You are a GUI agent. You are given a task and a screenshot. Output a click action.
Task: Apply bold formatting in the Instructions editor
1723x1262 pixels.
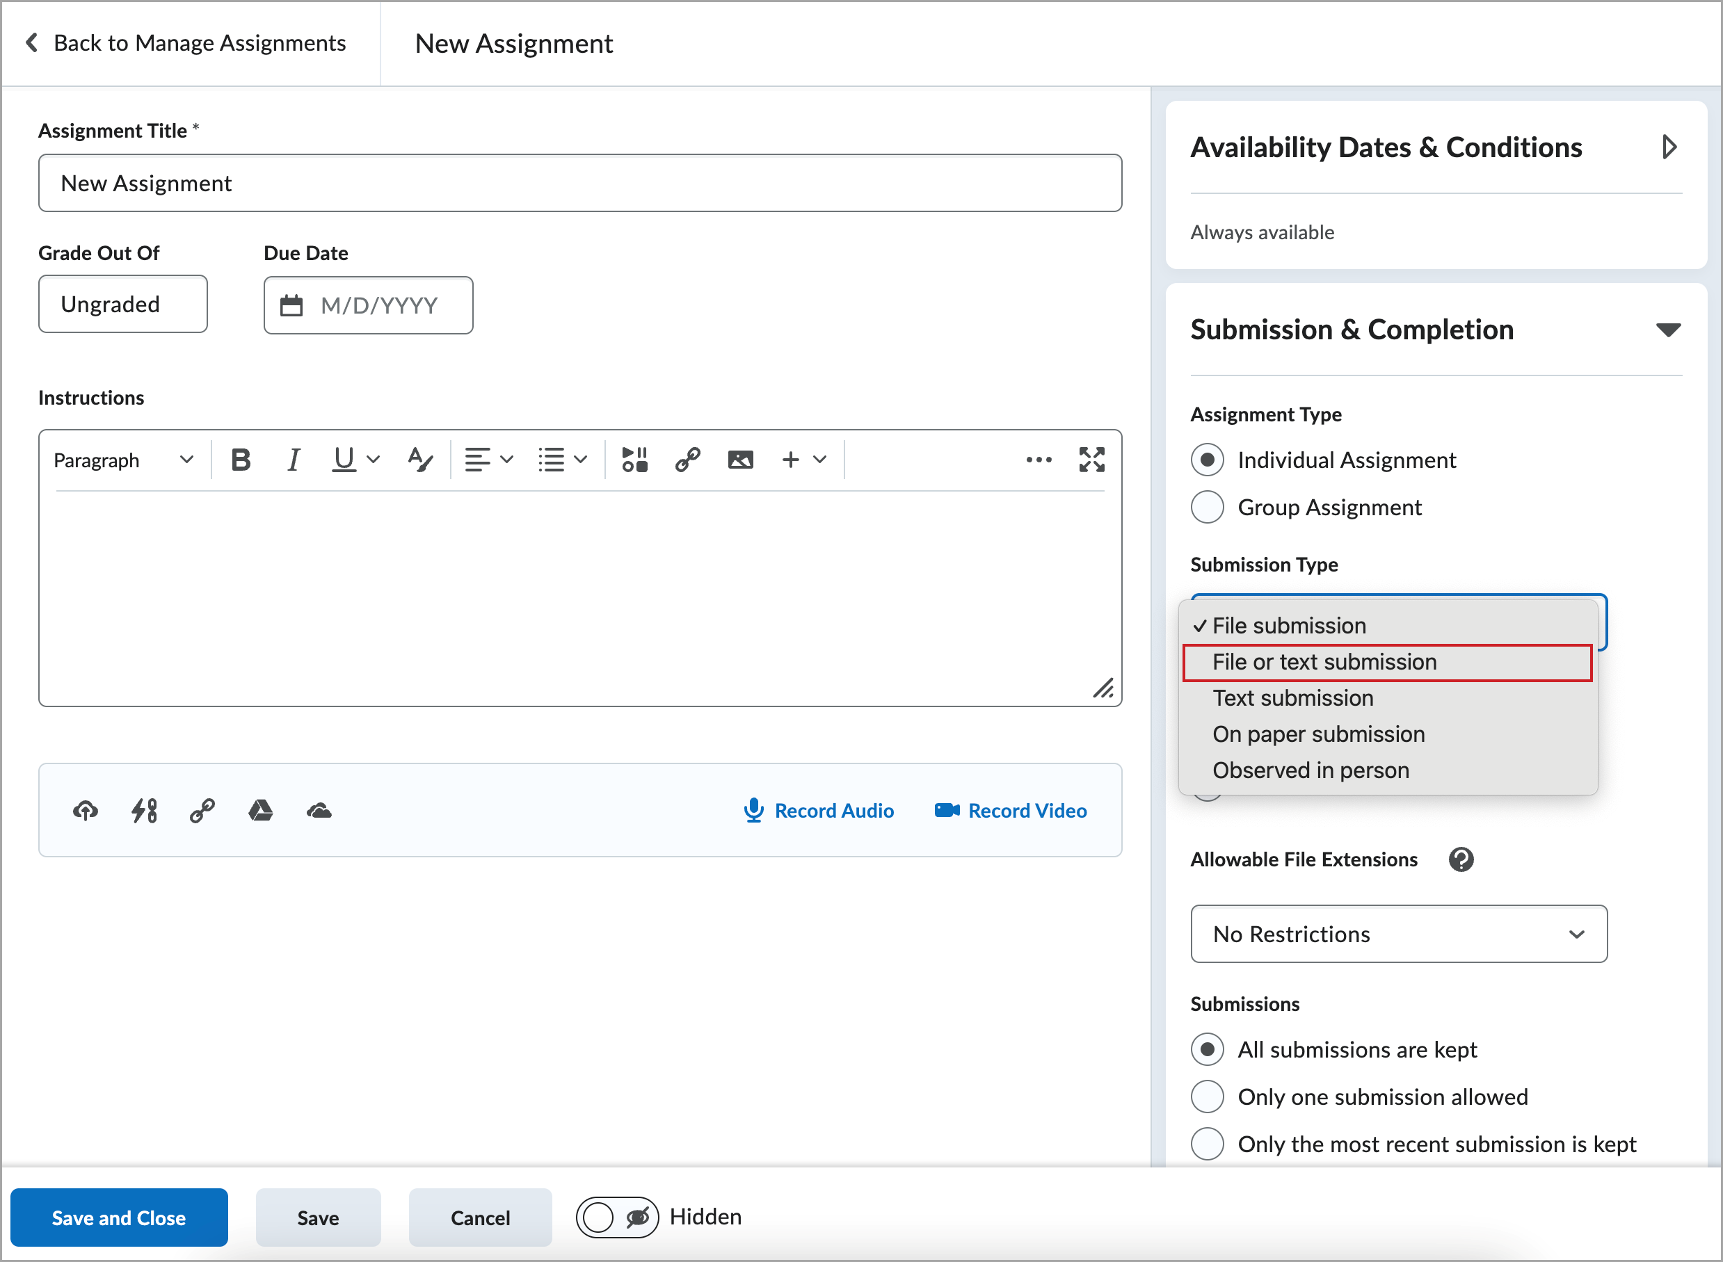[x=241, y=459]
